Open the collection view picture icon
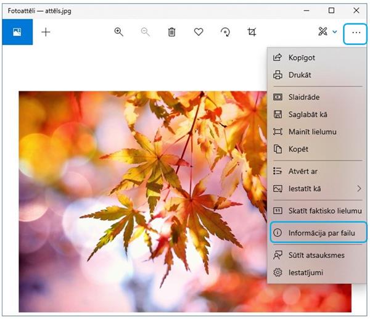370x319 pixels. (17, 32)
